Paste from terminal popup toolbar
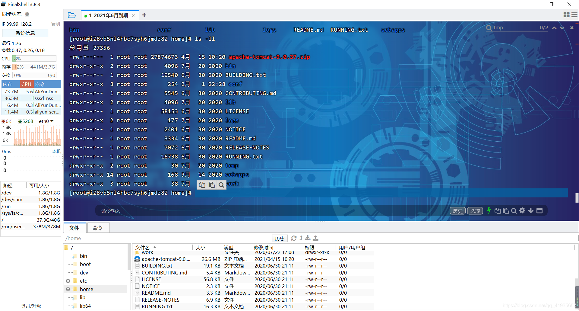The width and height of the screenshot is (579, 311). pyautogui.click(x=212, y=185)
